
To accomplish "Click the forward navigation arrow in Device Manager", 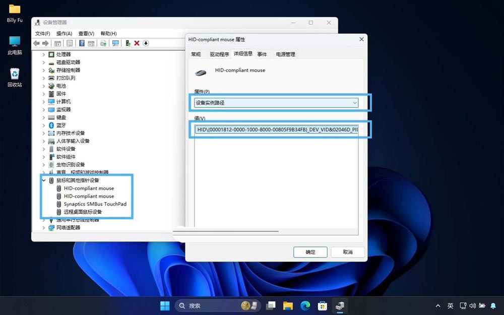I will [x=45, y=43].
